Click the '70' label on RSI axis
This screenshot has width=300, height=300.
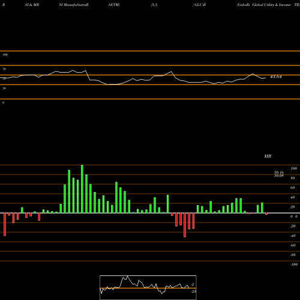[x=4, y=69]
